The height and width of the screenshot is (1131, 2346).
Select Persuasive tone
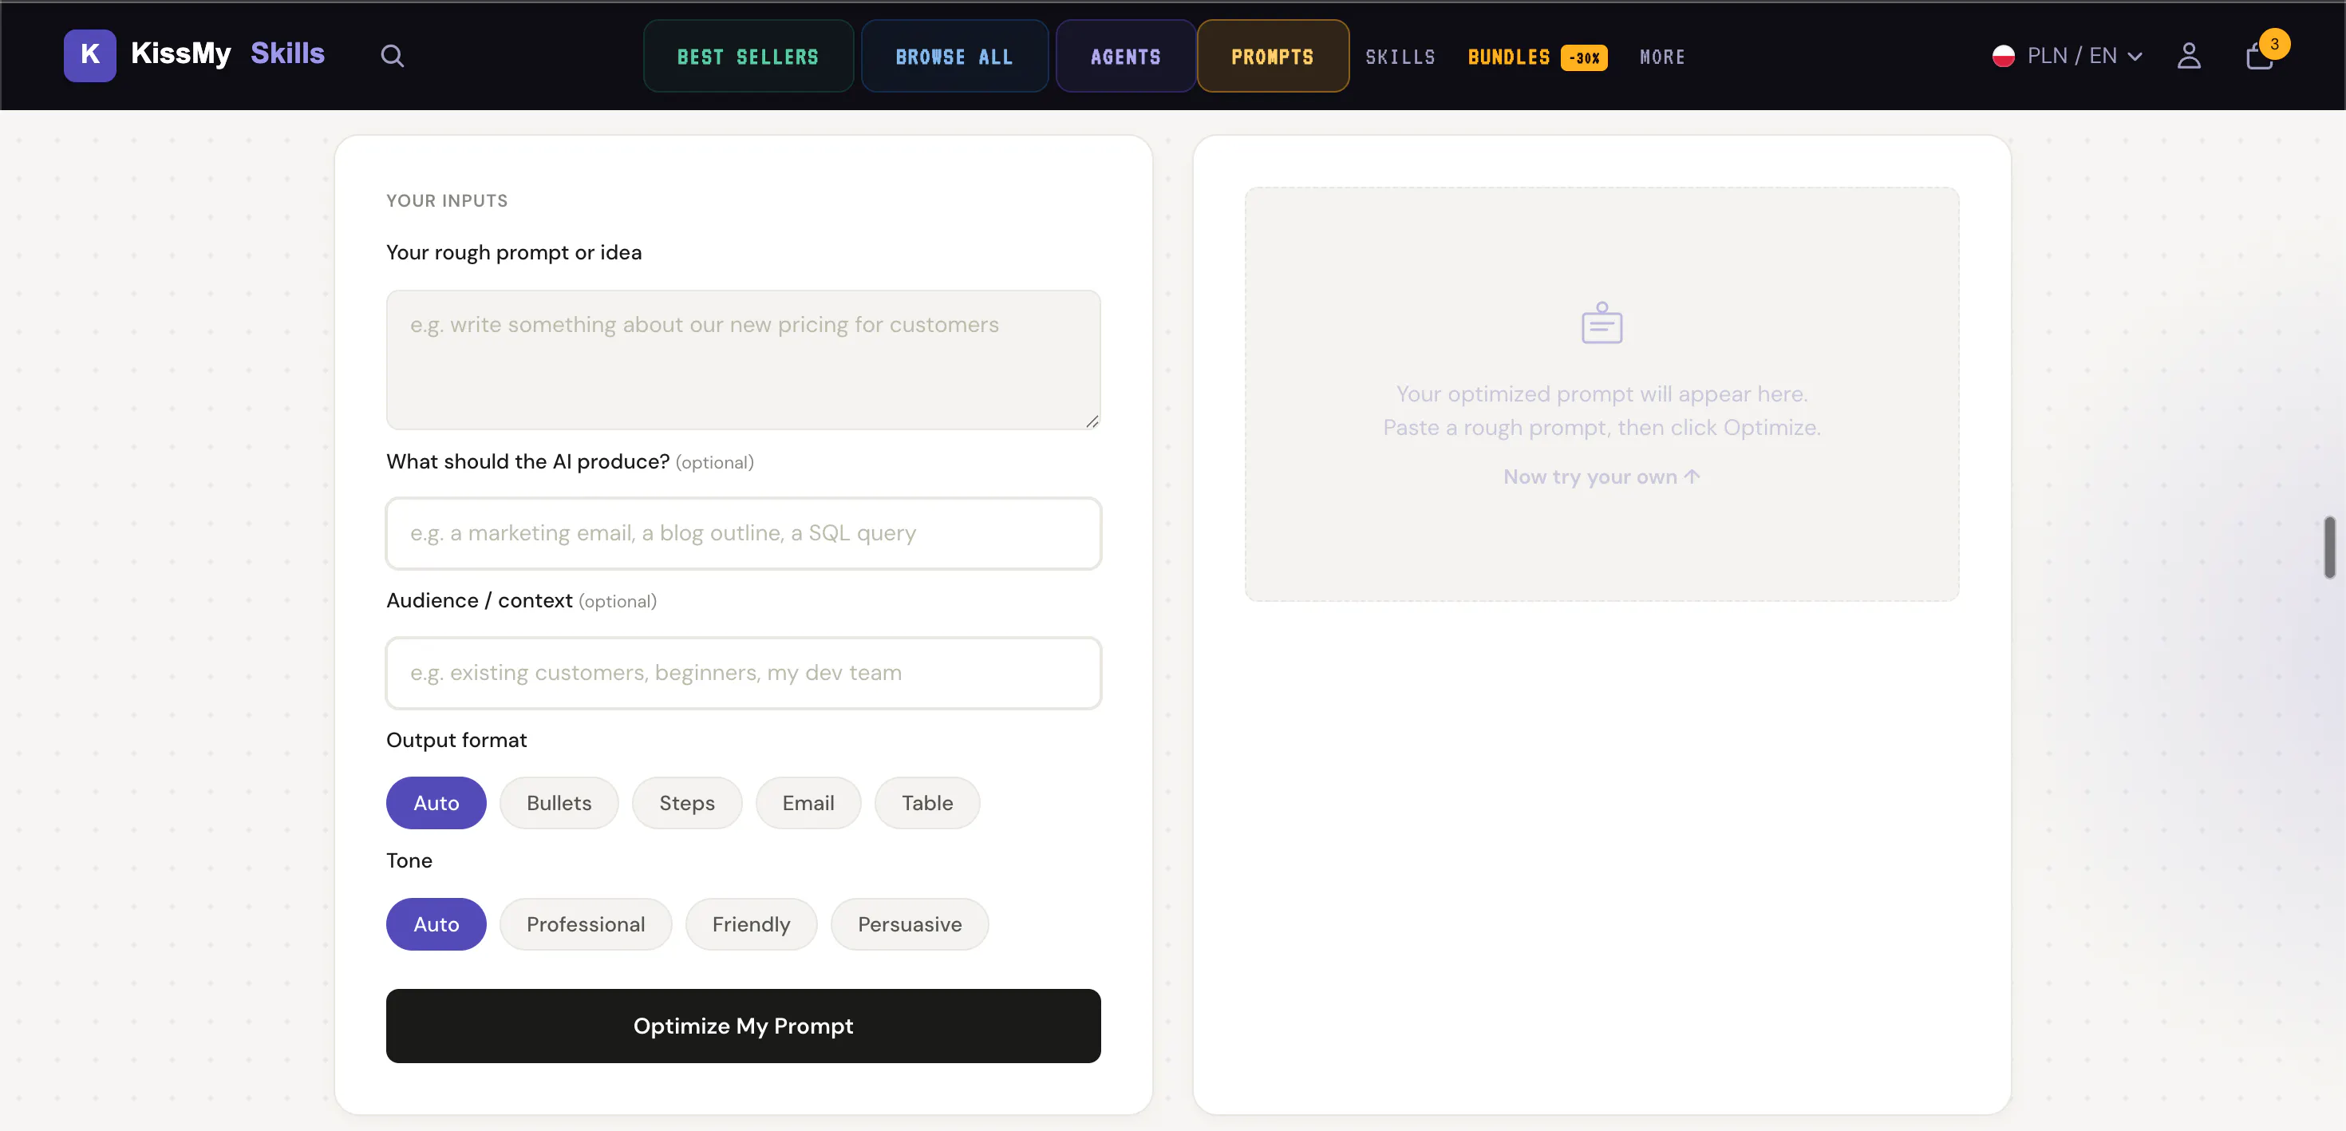910,924
